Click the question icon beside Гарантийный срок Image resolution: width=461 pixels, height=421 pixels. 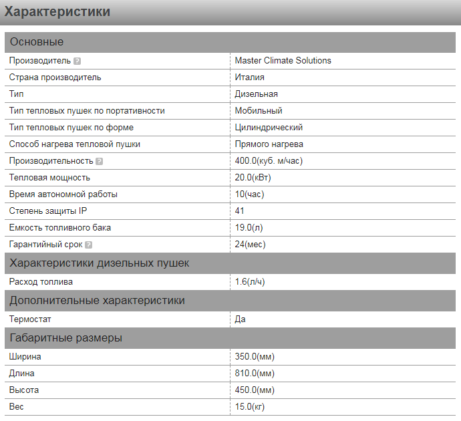[88, 245]
